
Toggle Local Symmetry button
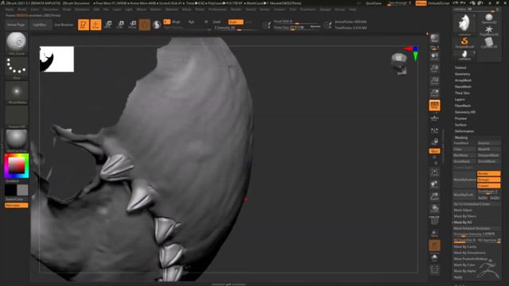(x=434, y=130)
